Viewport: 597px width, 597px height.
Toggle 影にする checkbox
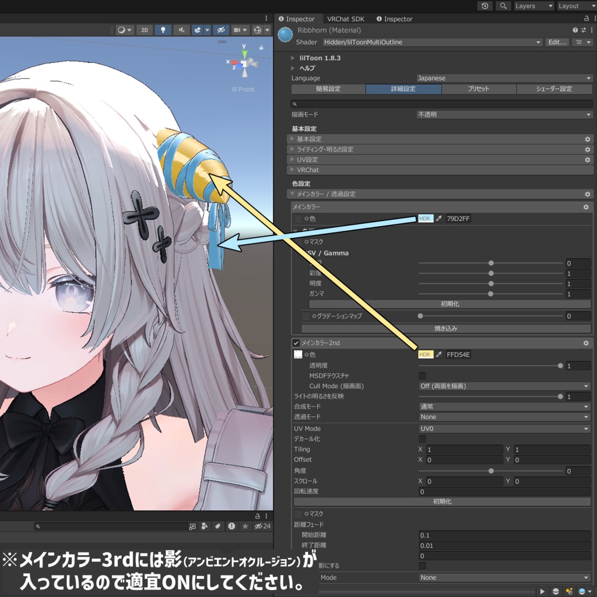pos(422,566)
